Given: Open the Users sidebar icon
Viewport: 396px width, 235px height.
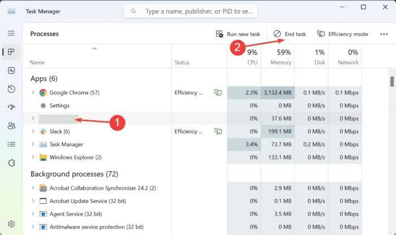Looking at the screenshot, I should pyautogui.click(x=11, y=126).
